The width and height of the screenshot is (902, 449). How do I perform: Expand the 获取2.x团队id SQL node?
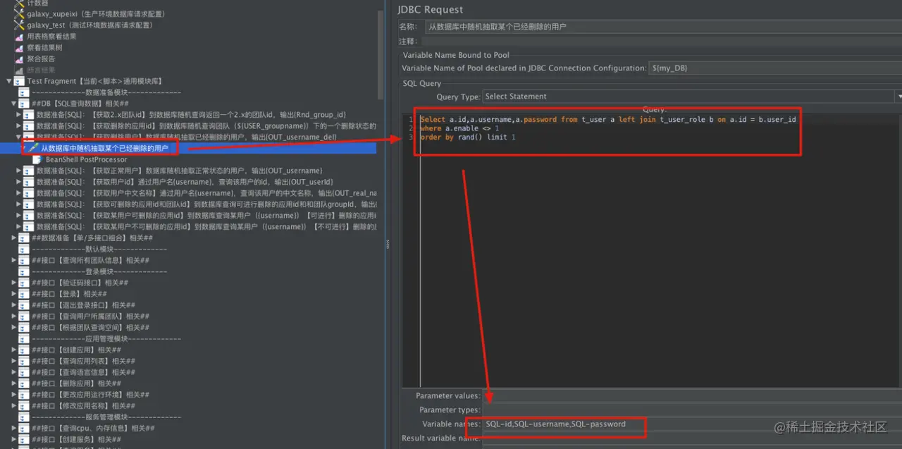coord(19,114)
